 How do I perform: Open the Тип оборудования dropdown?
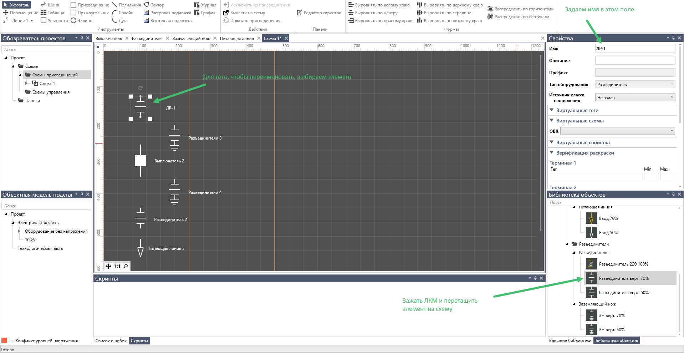click(635, 85)
